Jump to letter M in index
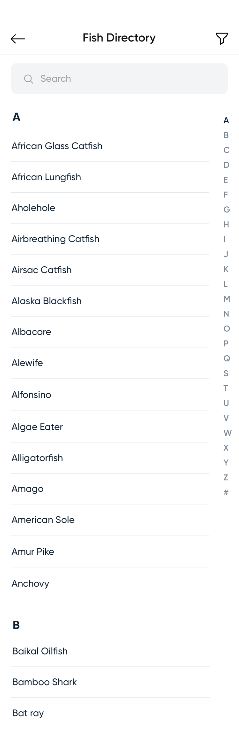239x733 pixels. pos(227,299)
